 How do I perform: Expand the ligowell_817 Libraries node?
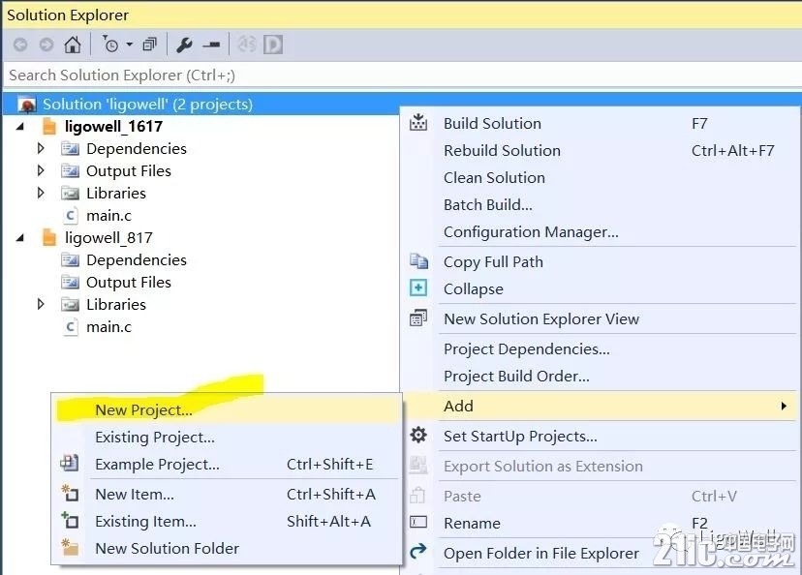[x=41, y=304]
